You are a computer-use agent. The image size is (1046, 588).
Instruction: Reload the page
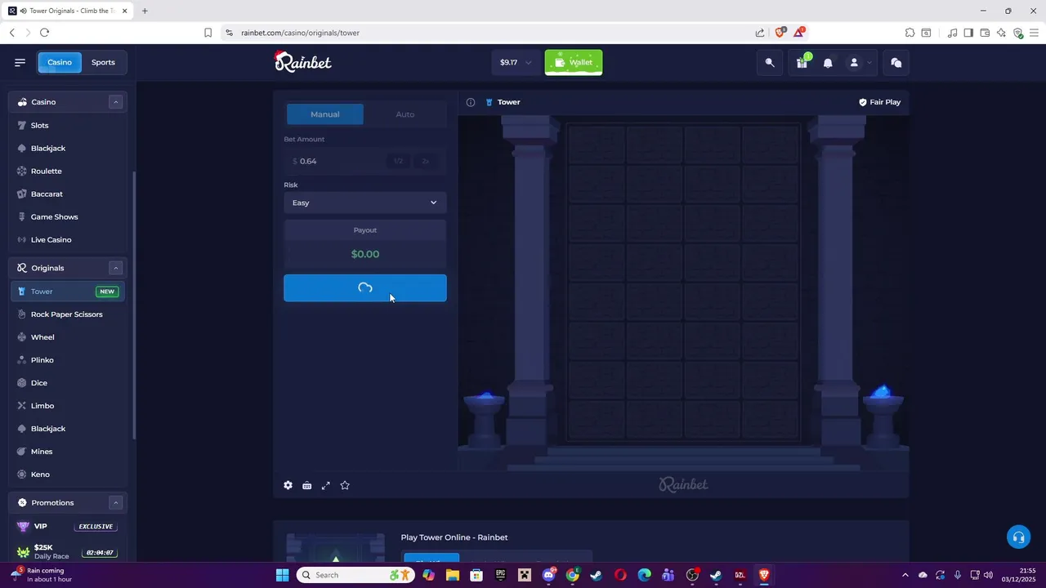coord(44,33)
